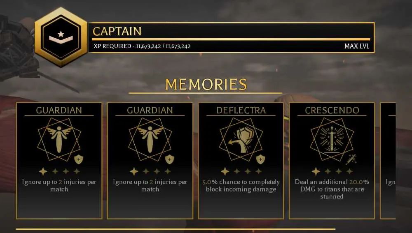Click the MAX LVL label

pyautogui.click(x=356, y=46)
